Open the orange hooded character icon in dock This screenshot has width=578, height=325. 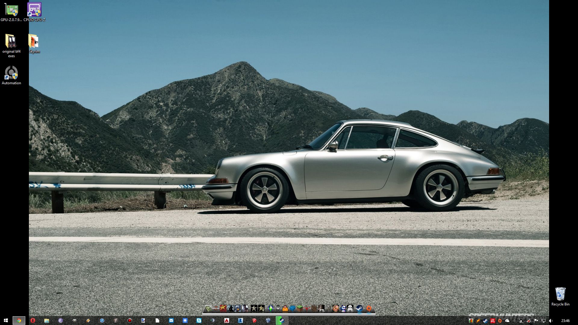coord(285,308)
